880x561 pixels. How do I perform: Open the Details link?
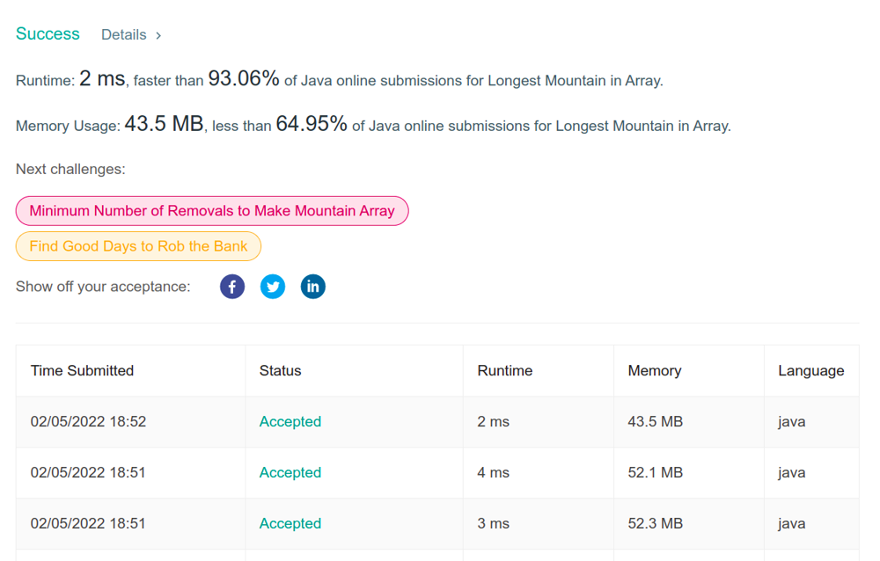coord(124,35)
